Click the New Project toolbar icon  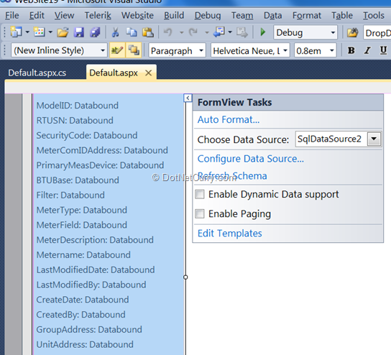tap(16, 32)
